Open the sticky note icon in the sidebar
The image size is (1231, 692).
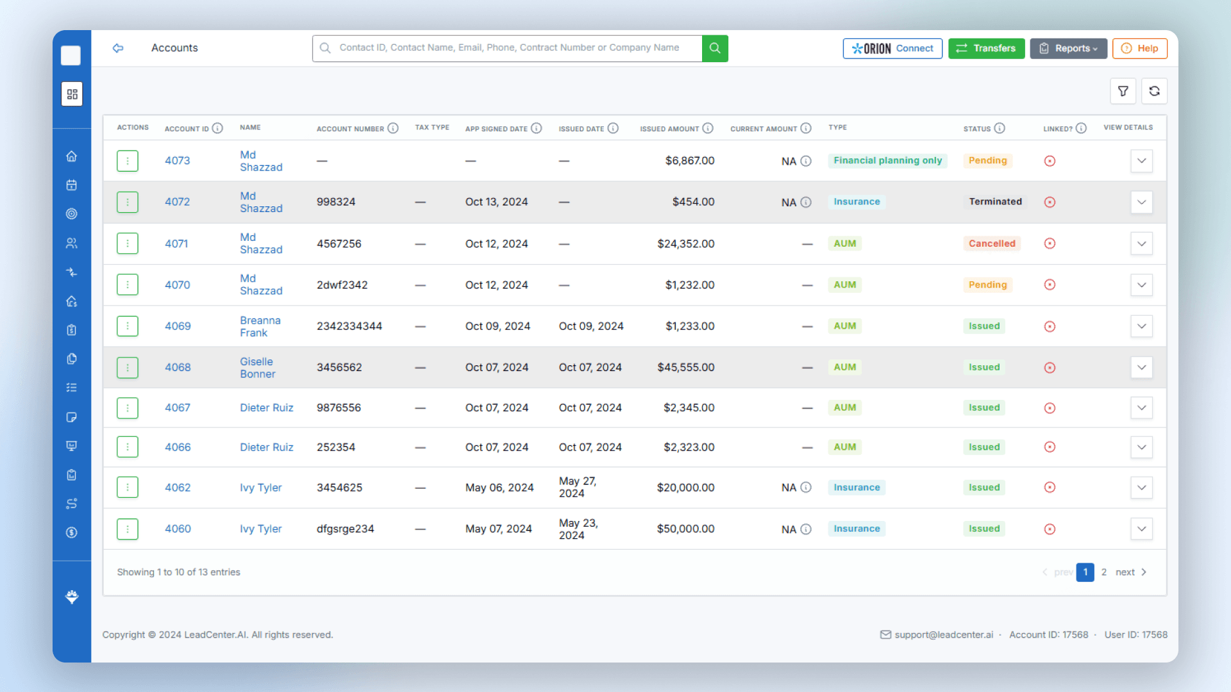(x=72, y=417)
